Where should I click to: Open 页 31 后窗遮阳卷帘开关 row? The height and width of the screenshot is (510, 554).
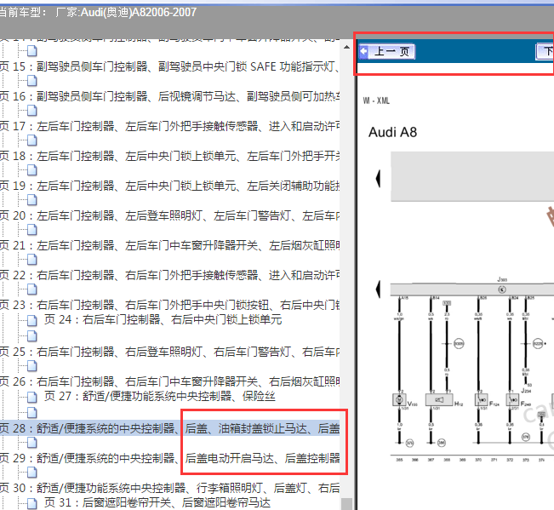[157, 503]
